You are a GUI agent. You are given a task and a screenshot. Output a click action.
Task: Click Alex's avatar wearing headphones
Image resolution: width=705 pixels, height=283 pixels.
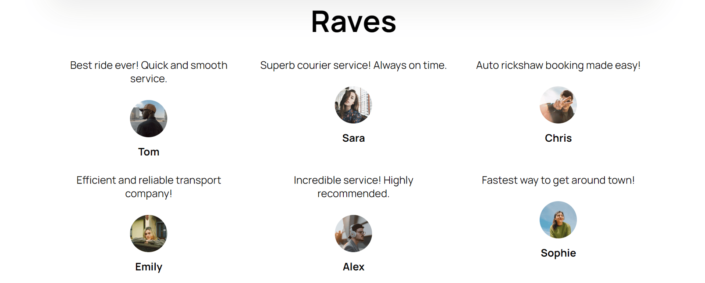point(353,233)
